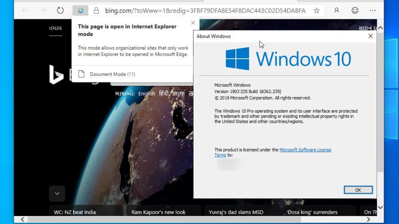Click the Version 1903 OS Build text
Image resolution: width=399 pixels, height=224 pixels.
point(248,91)
